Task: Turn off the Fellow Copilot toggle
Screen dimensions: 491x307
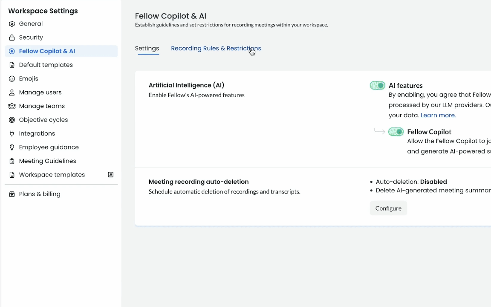Action: click(x=396, y=132)
